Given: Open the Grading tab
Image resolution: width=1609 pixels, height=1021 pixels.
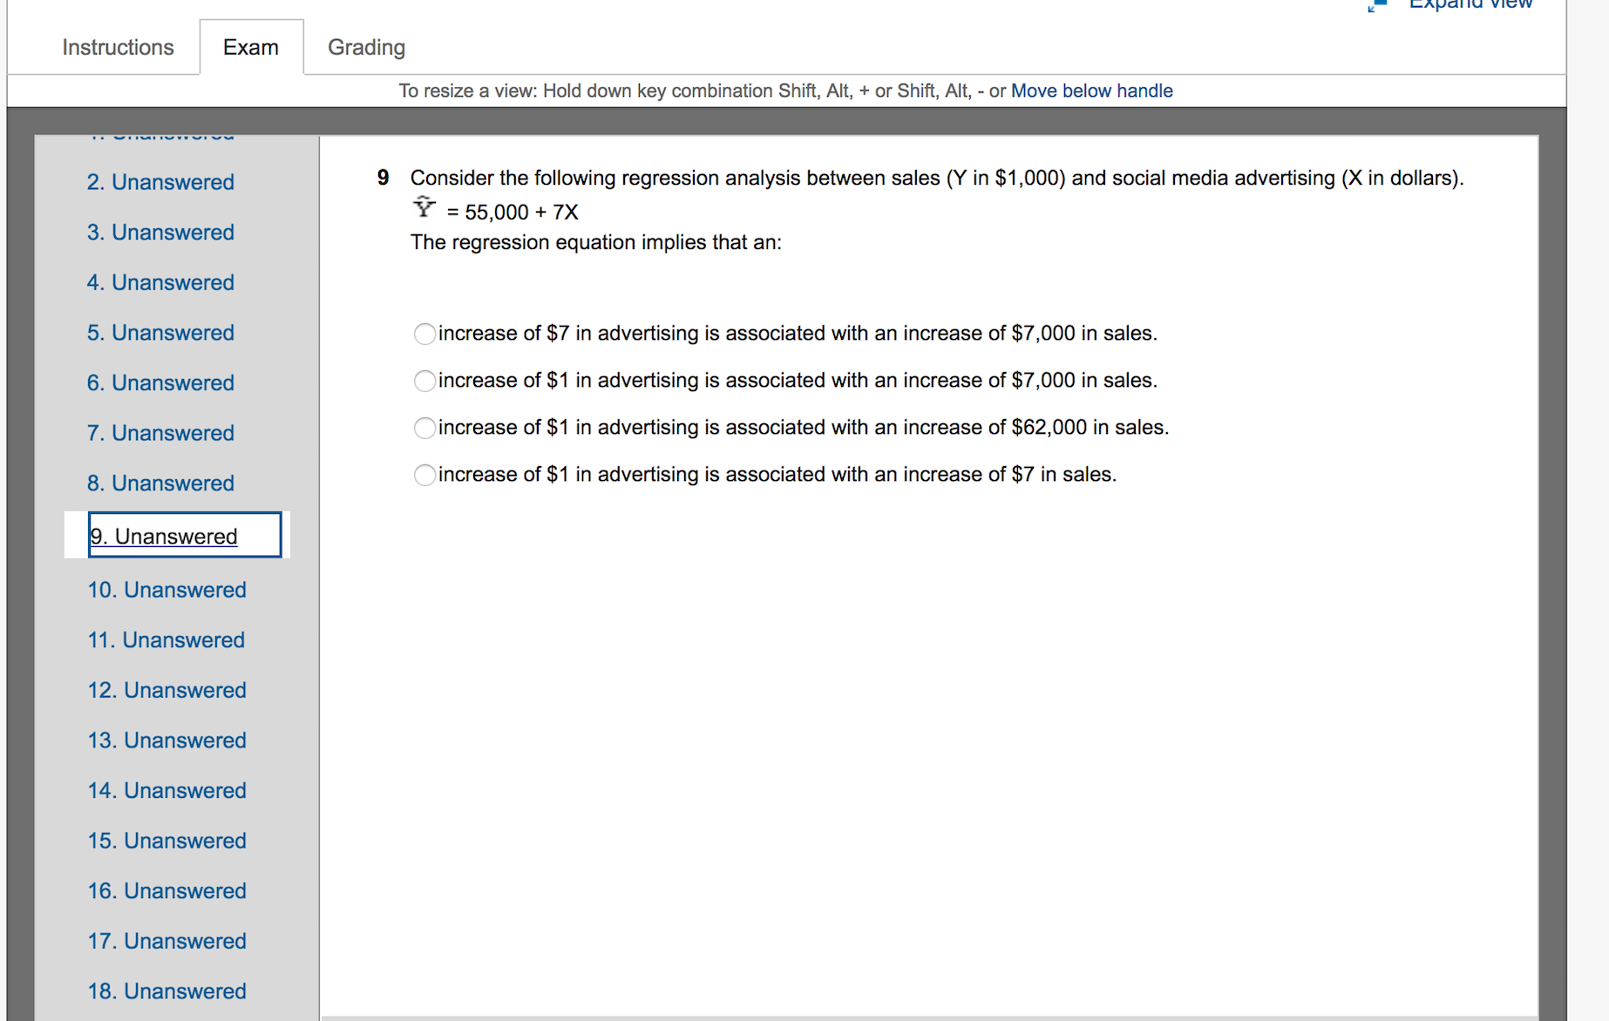Looking at the screenshot, I should tap(366, 47).
